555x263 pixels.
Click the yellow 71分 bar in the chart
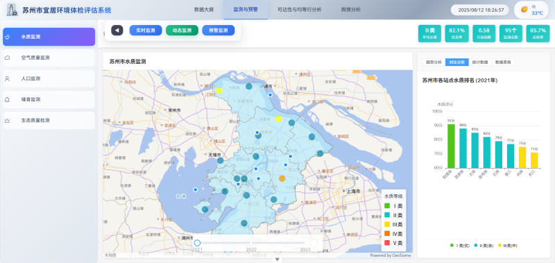point(534,160)
